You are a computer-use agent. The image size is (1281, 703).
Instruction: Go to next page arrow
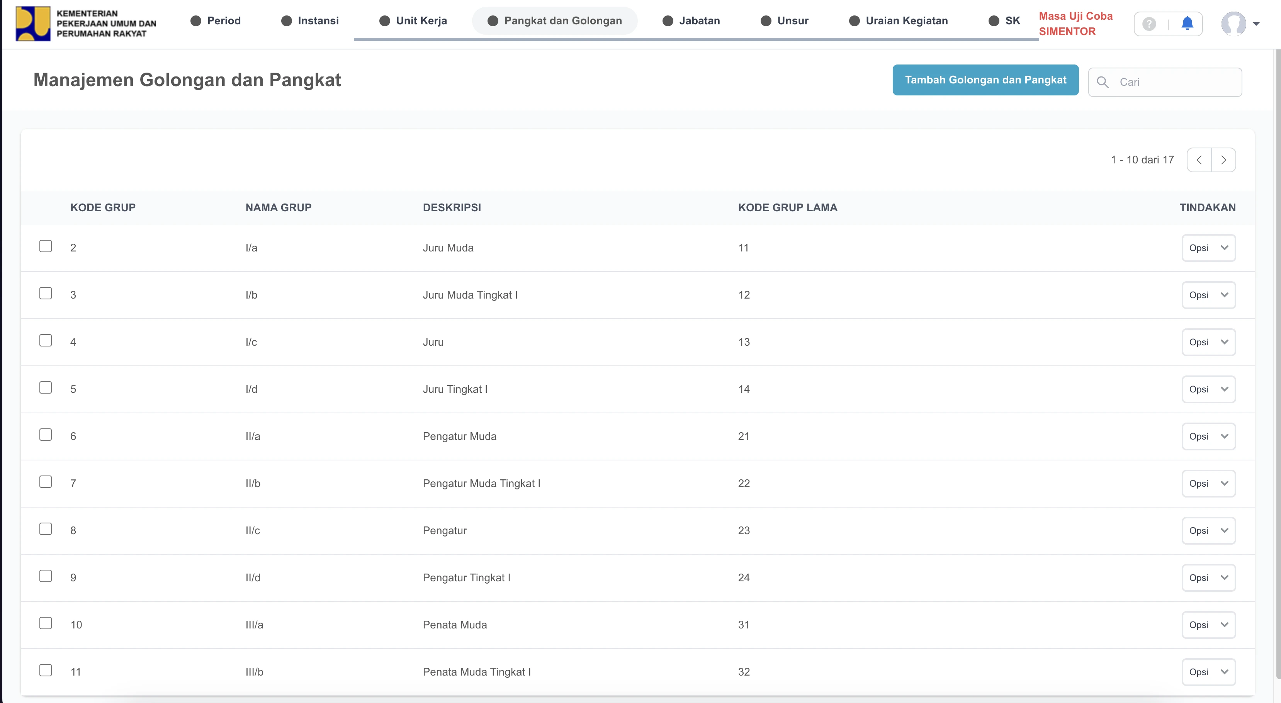1223,160
